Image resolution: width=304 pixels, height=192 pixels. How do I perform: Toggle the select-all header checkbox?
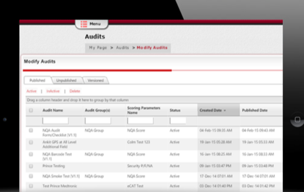[x=31, y=110]
